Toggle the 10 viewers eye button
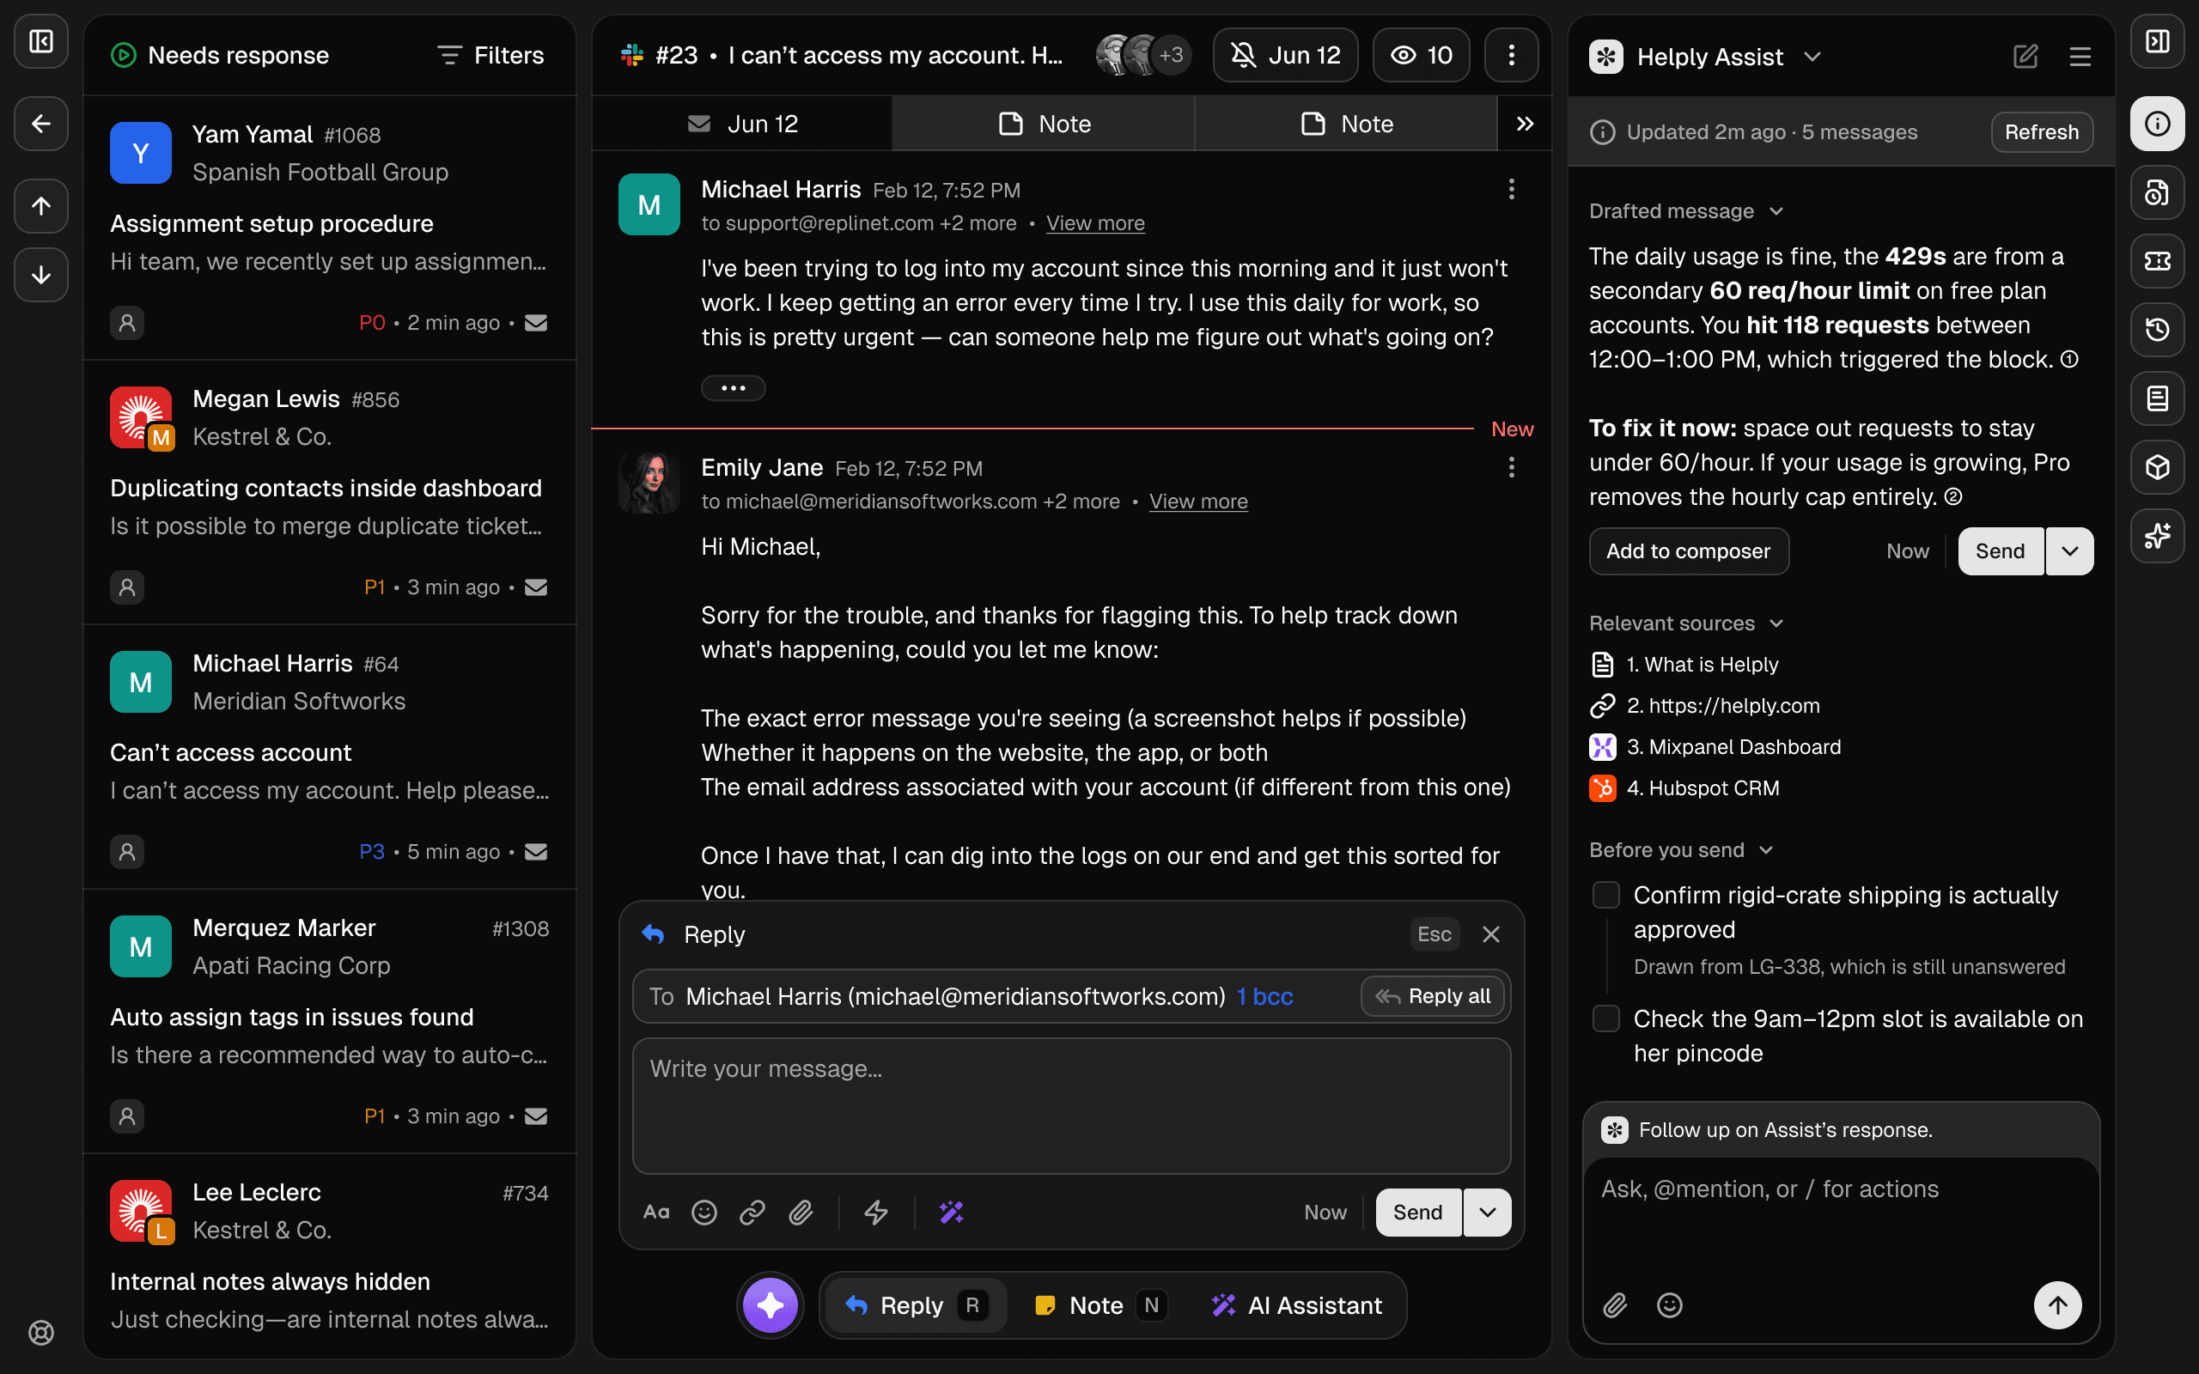The height and width of the screenshot is (1374, 2199). 1421,54
